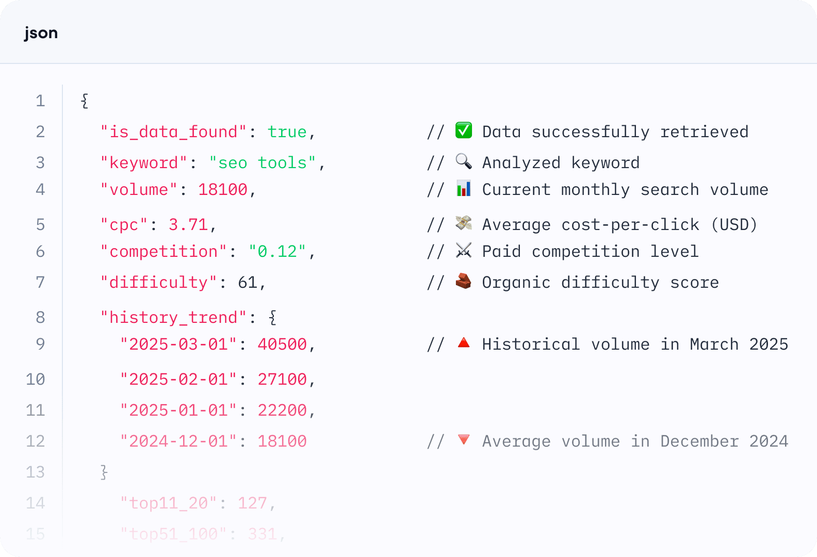Click the "Average cost-per-click (USD)" comment
This screenshot has height=557, width=817.
[x=620, y=225]
